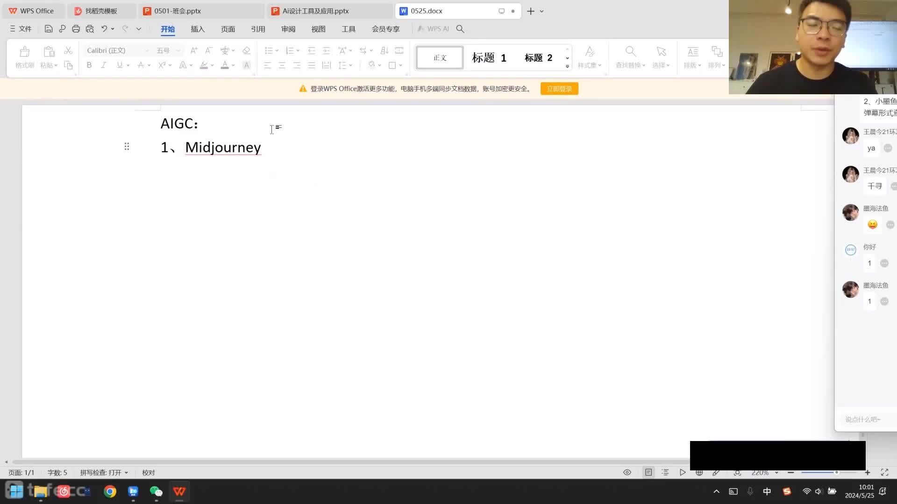
Task: Click the chat input field 说点什么吧~
Action: (869, 420)
